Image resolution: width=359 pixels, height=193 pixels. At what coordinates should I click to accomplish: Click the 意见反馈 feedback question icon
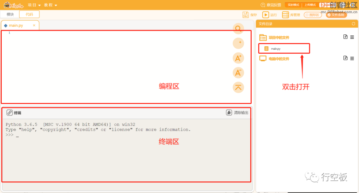pos(263,5)
